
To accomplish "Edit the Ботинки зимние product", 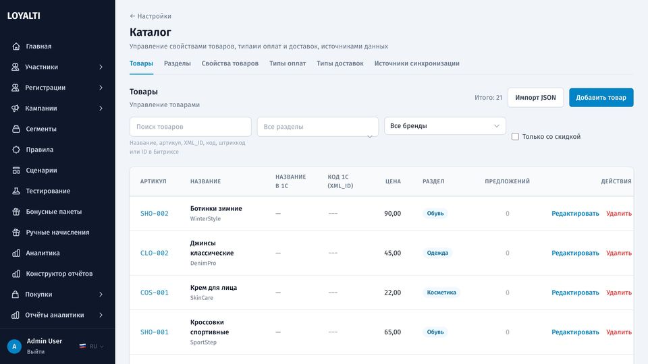I will tap(575, 214).
